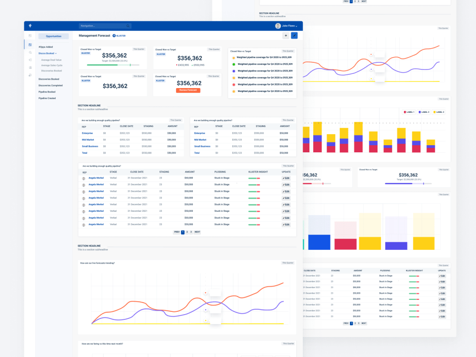Toggle the LABEL 1 legend in the background bar chart
The height and width of the screenshot is (357, 476).
[x=408, y=112]
